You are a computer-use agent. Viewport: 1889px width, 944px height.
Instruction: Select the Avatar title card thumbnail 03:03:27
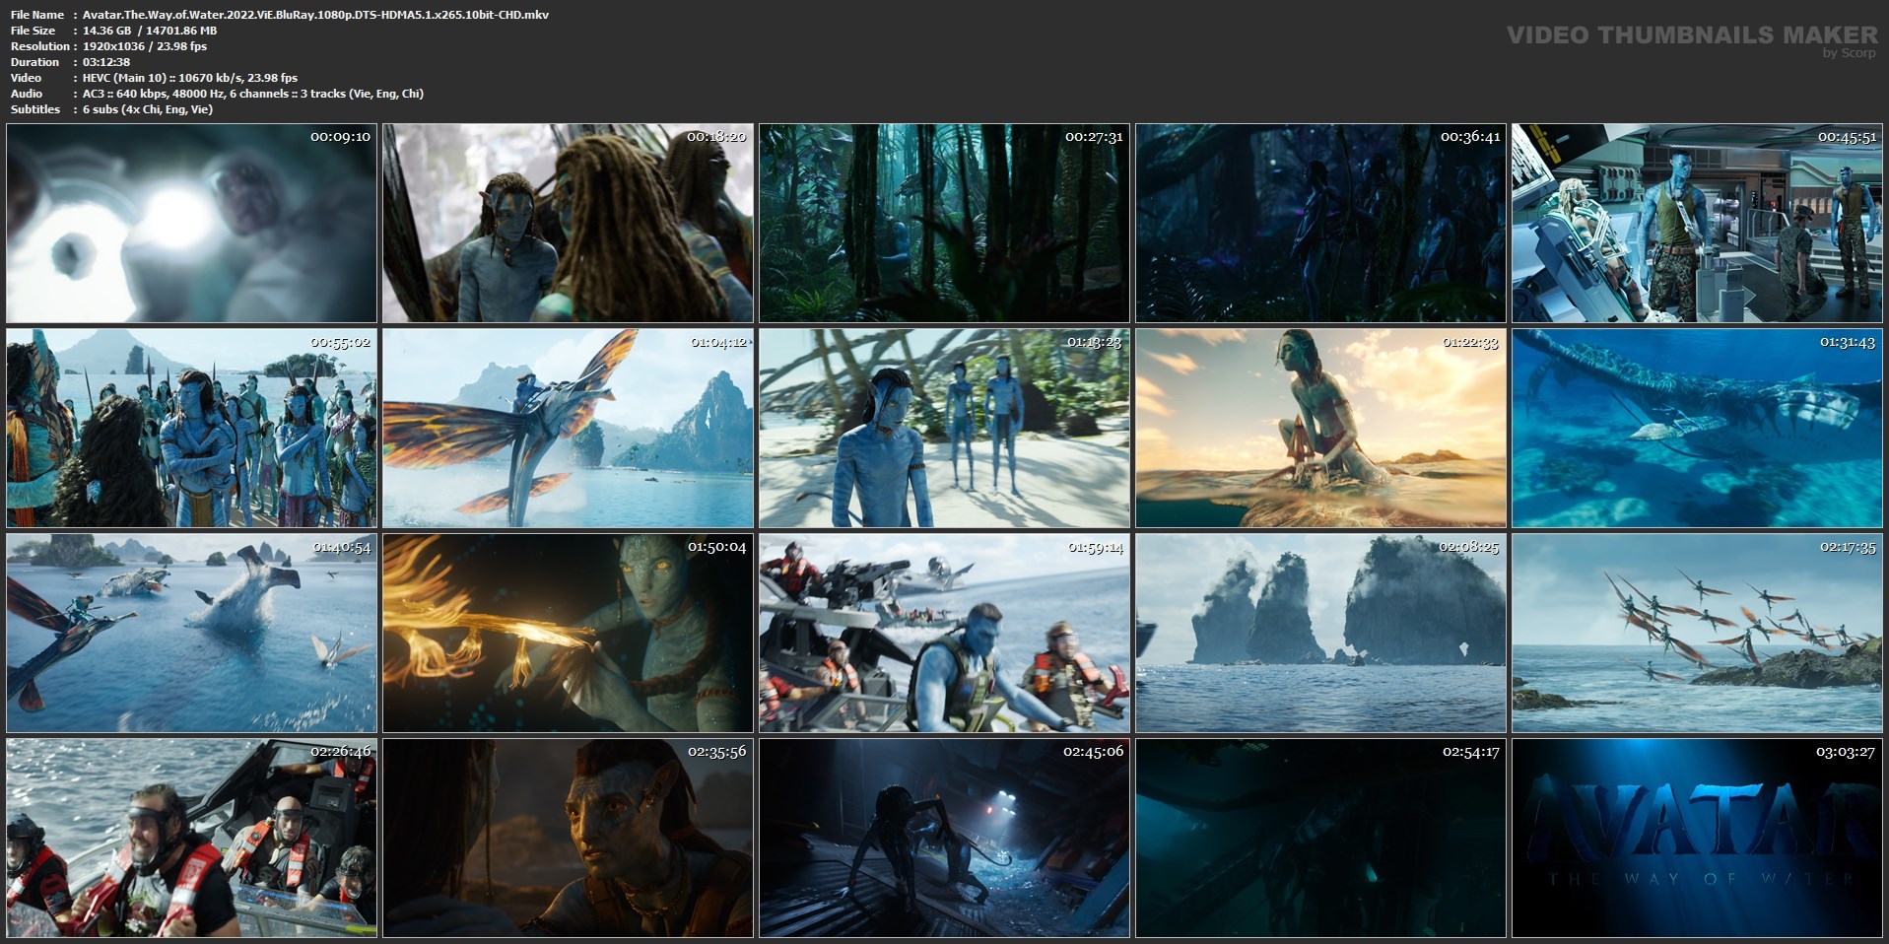pos(1697,839)
